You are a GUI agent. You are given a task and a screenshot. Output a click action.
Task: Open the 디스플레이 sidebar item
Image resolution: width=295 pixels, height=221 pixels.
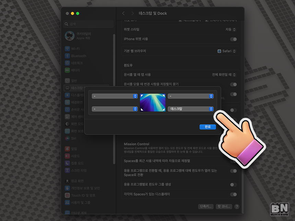point(74,95)
